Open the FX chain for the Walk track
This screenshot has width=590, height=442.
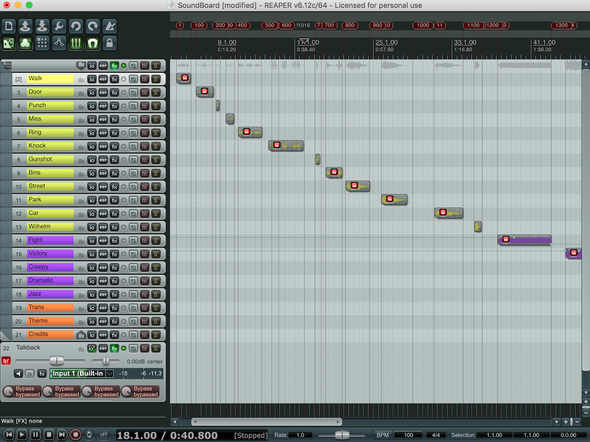[113, 79]
